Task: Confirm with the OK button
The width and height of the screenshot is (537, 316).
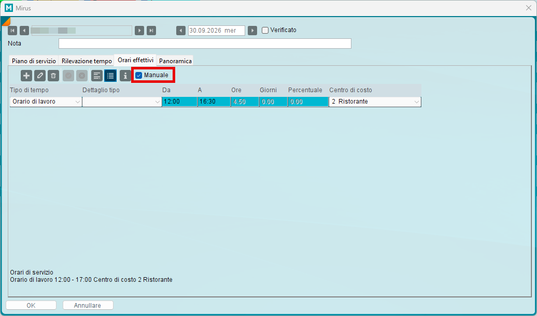Action: coord(31,306)
